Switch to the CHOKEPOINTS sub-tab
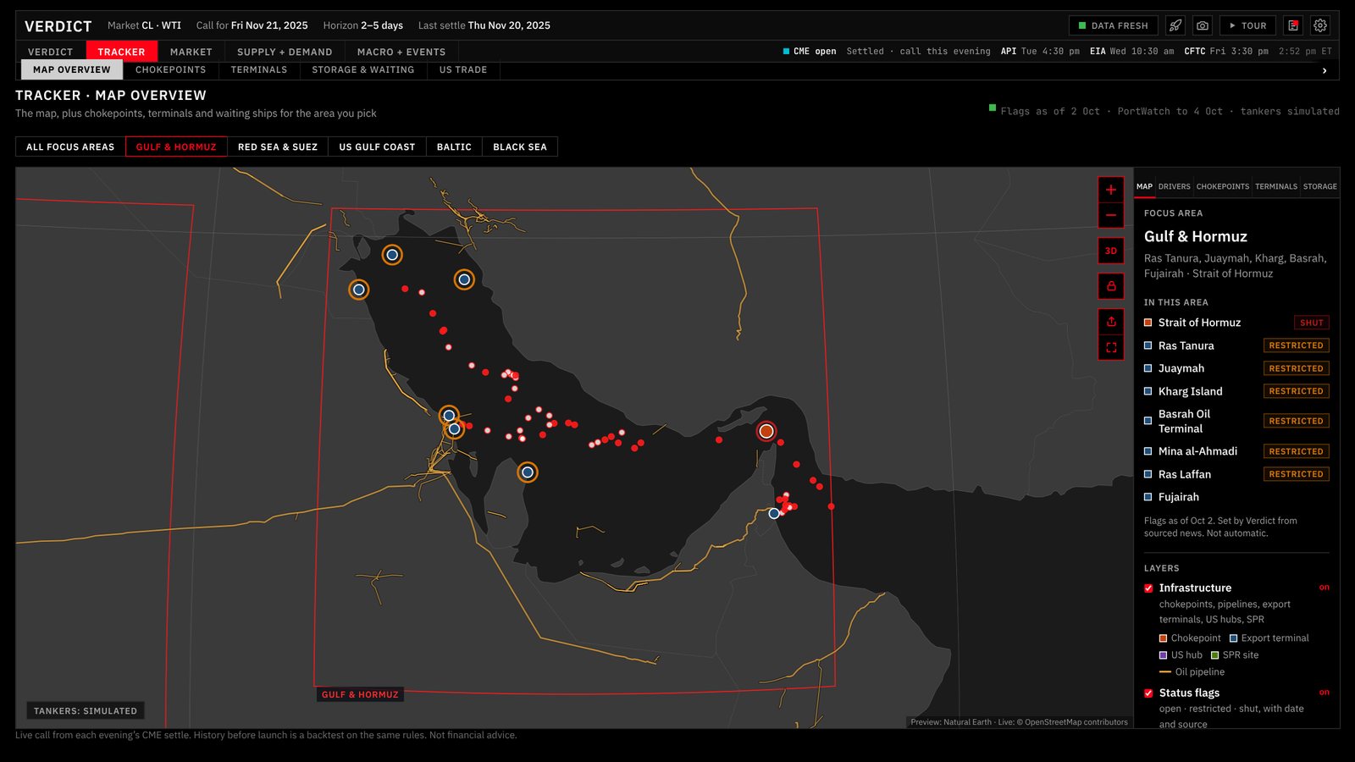The width and height of the screenshot is (1355, 762). click(x=170, y=69)
